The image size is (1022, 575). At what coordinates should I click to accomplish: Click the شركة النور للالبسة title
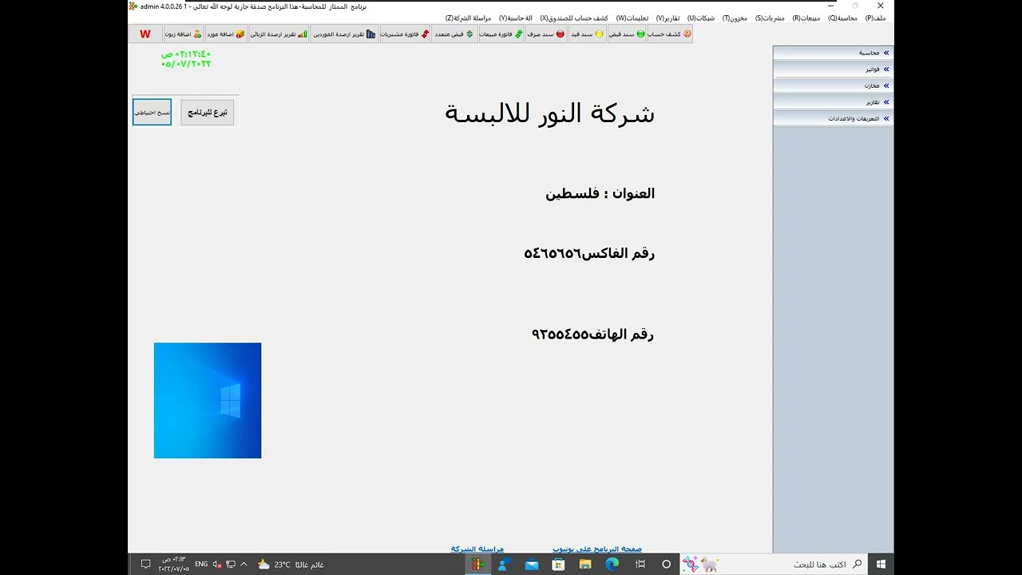click(x=549, y=113)
